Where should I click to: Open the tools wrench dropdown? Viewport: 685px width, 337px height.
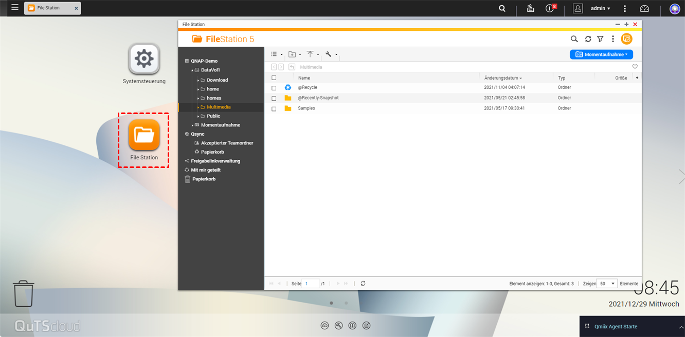[x=331, y=54]
